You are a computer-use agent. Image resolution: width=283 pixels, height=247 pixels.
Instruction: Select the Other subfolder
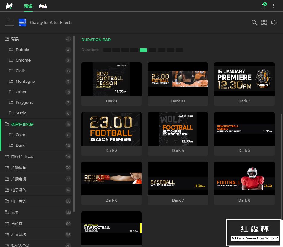(37, 92)
